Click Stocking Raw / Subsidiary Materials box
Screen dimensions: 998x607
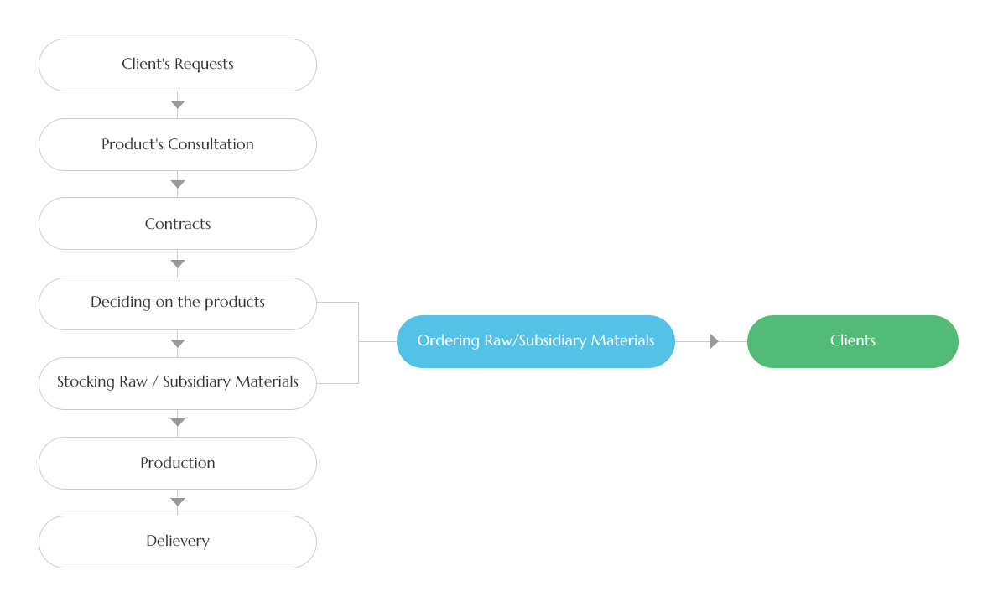coord(178,383)
